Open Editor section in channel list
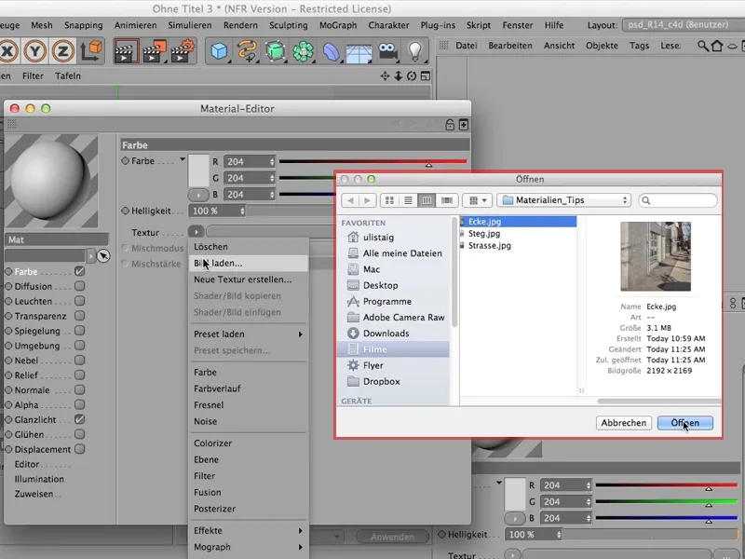This screenshot has height=559, width=745. [x=27, y=464]
